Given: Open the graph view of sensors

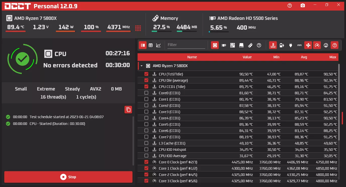Looking at the screenshot, I should 158,45.
